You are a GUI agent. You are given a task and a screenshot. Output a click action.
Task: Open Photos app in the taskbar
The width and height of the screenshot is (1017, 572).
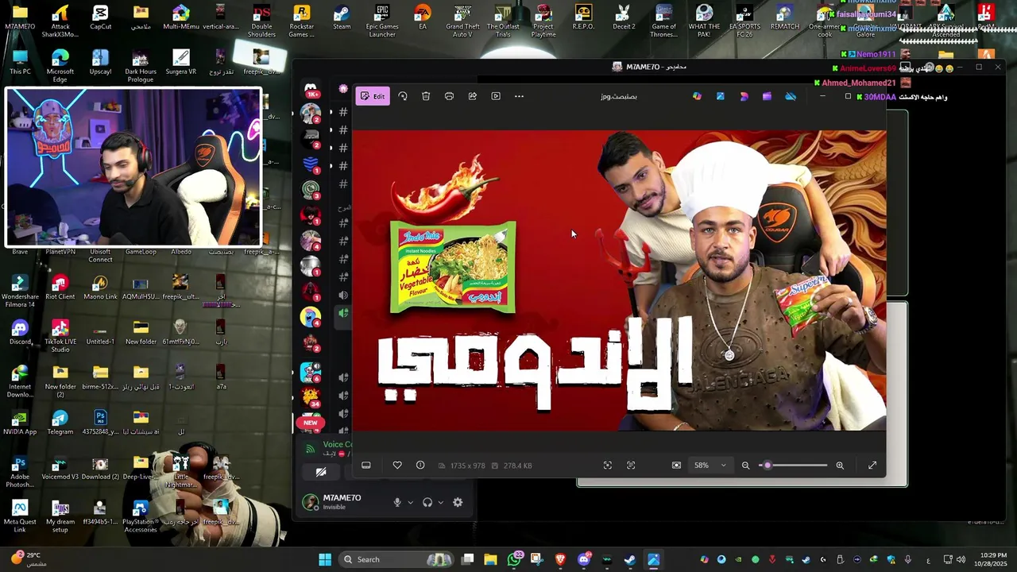653,559
